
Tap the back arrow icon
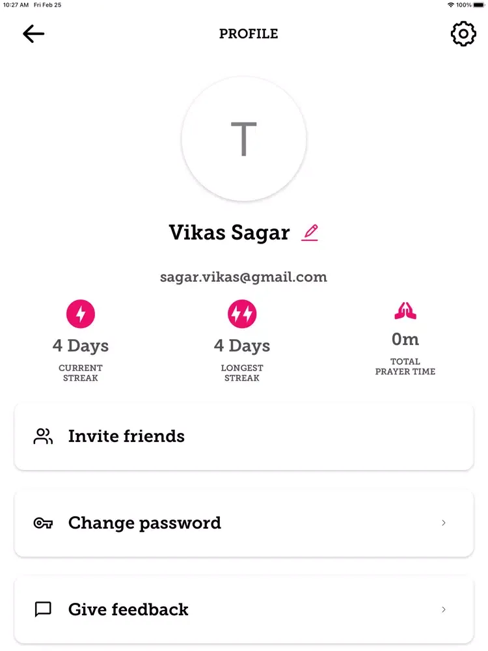tap(34, 34)
